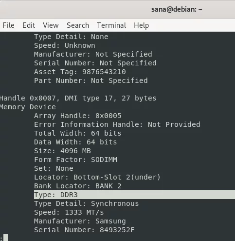The width and height of the screenshot is (235, 241).
Task: Click the pager prompt cursor at bottom
Action: [5, 238]
